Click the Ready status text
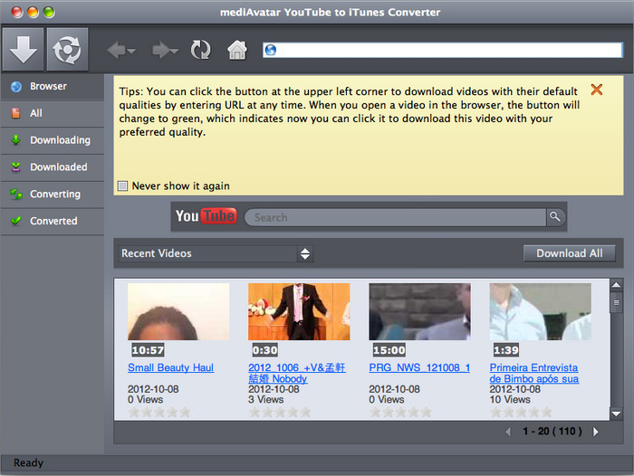Screen dimensions: 634x476 pos(28,462)
